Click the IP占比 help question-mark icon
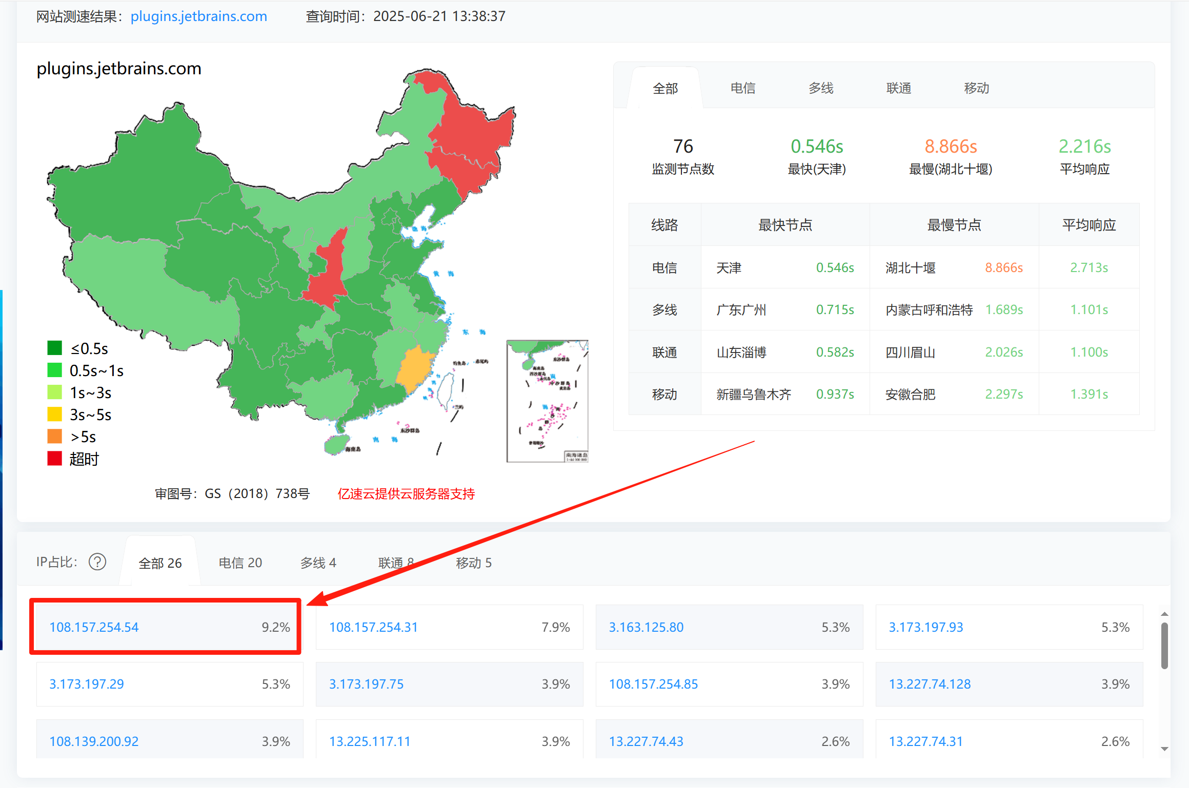Image resolution: width=1189 pixels, height=788 pixels. (97, 562)
